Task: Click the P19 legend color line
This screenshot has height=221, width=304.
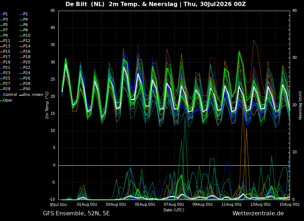Action: pyautogui.click(x=1, y=62)
